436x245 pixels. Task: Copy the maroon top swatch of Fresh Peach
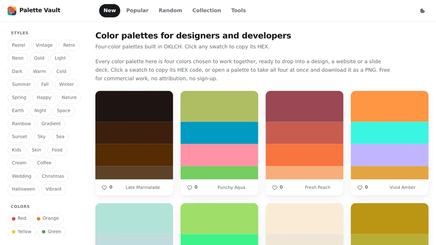[304, 106]
